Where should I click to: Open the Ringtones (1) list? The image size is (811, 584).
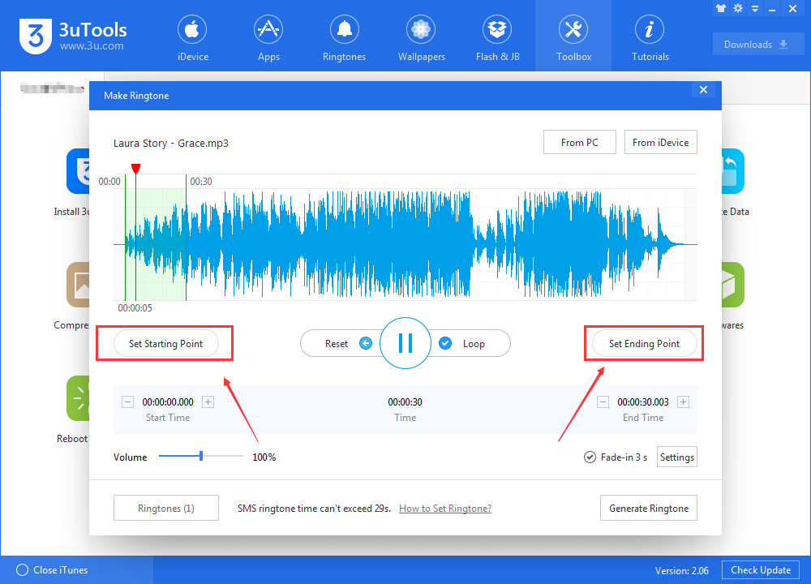(x=166, y=508)
